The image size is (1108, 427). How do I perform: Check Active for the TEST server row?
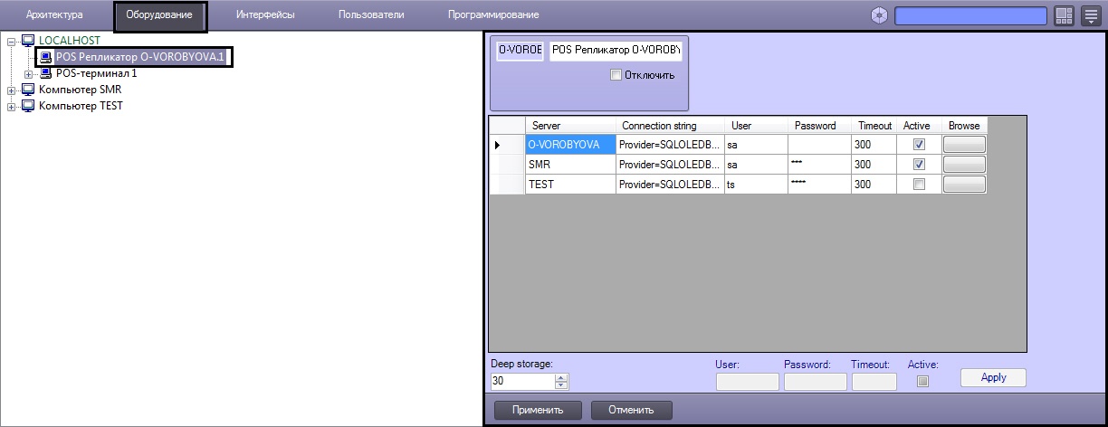(x=919, y=185)
